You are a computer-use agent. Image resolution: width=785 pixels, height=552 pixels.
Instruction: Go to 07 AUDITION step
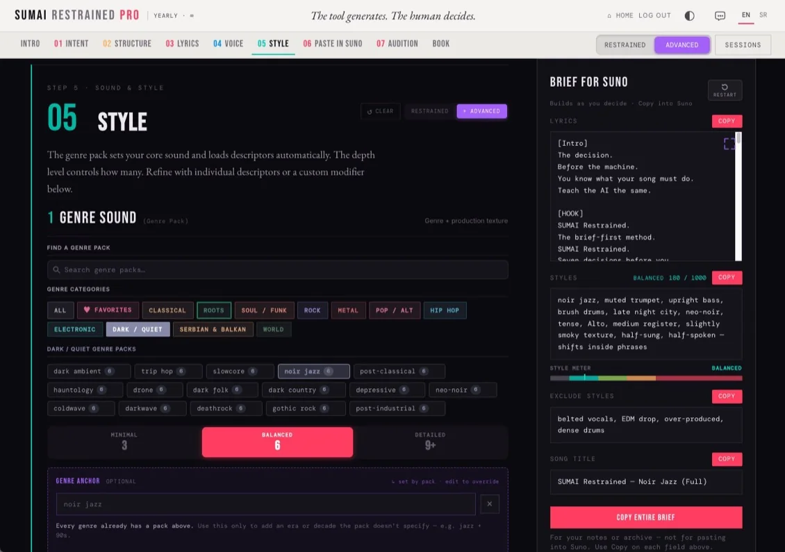point(397,44)
